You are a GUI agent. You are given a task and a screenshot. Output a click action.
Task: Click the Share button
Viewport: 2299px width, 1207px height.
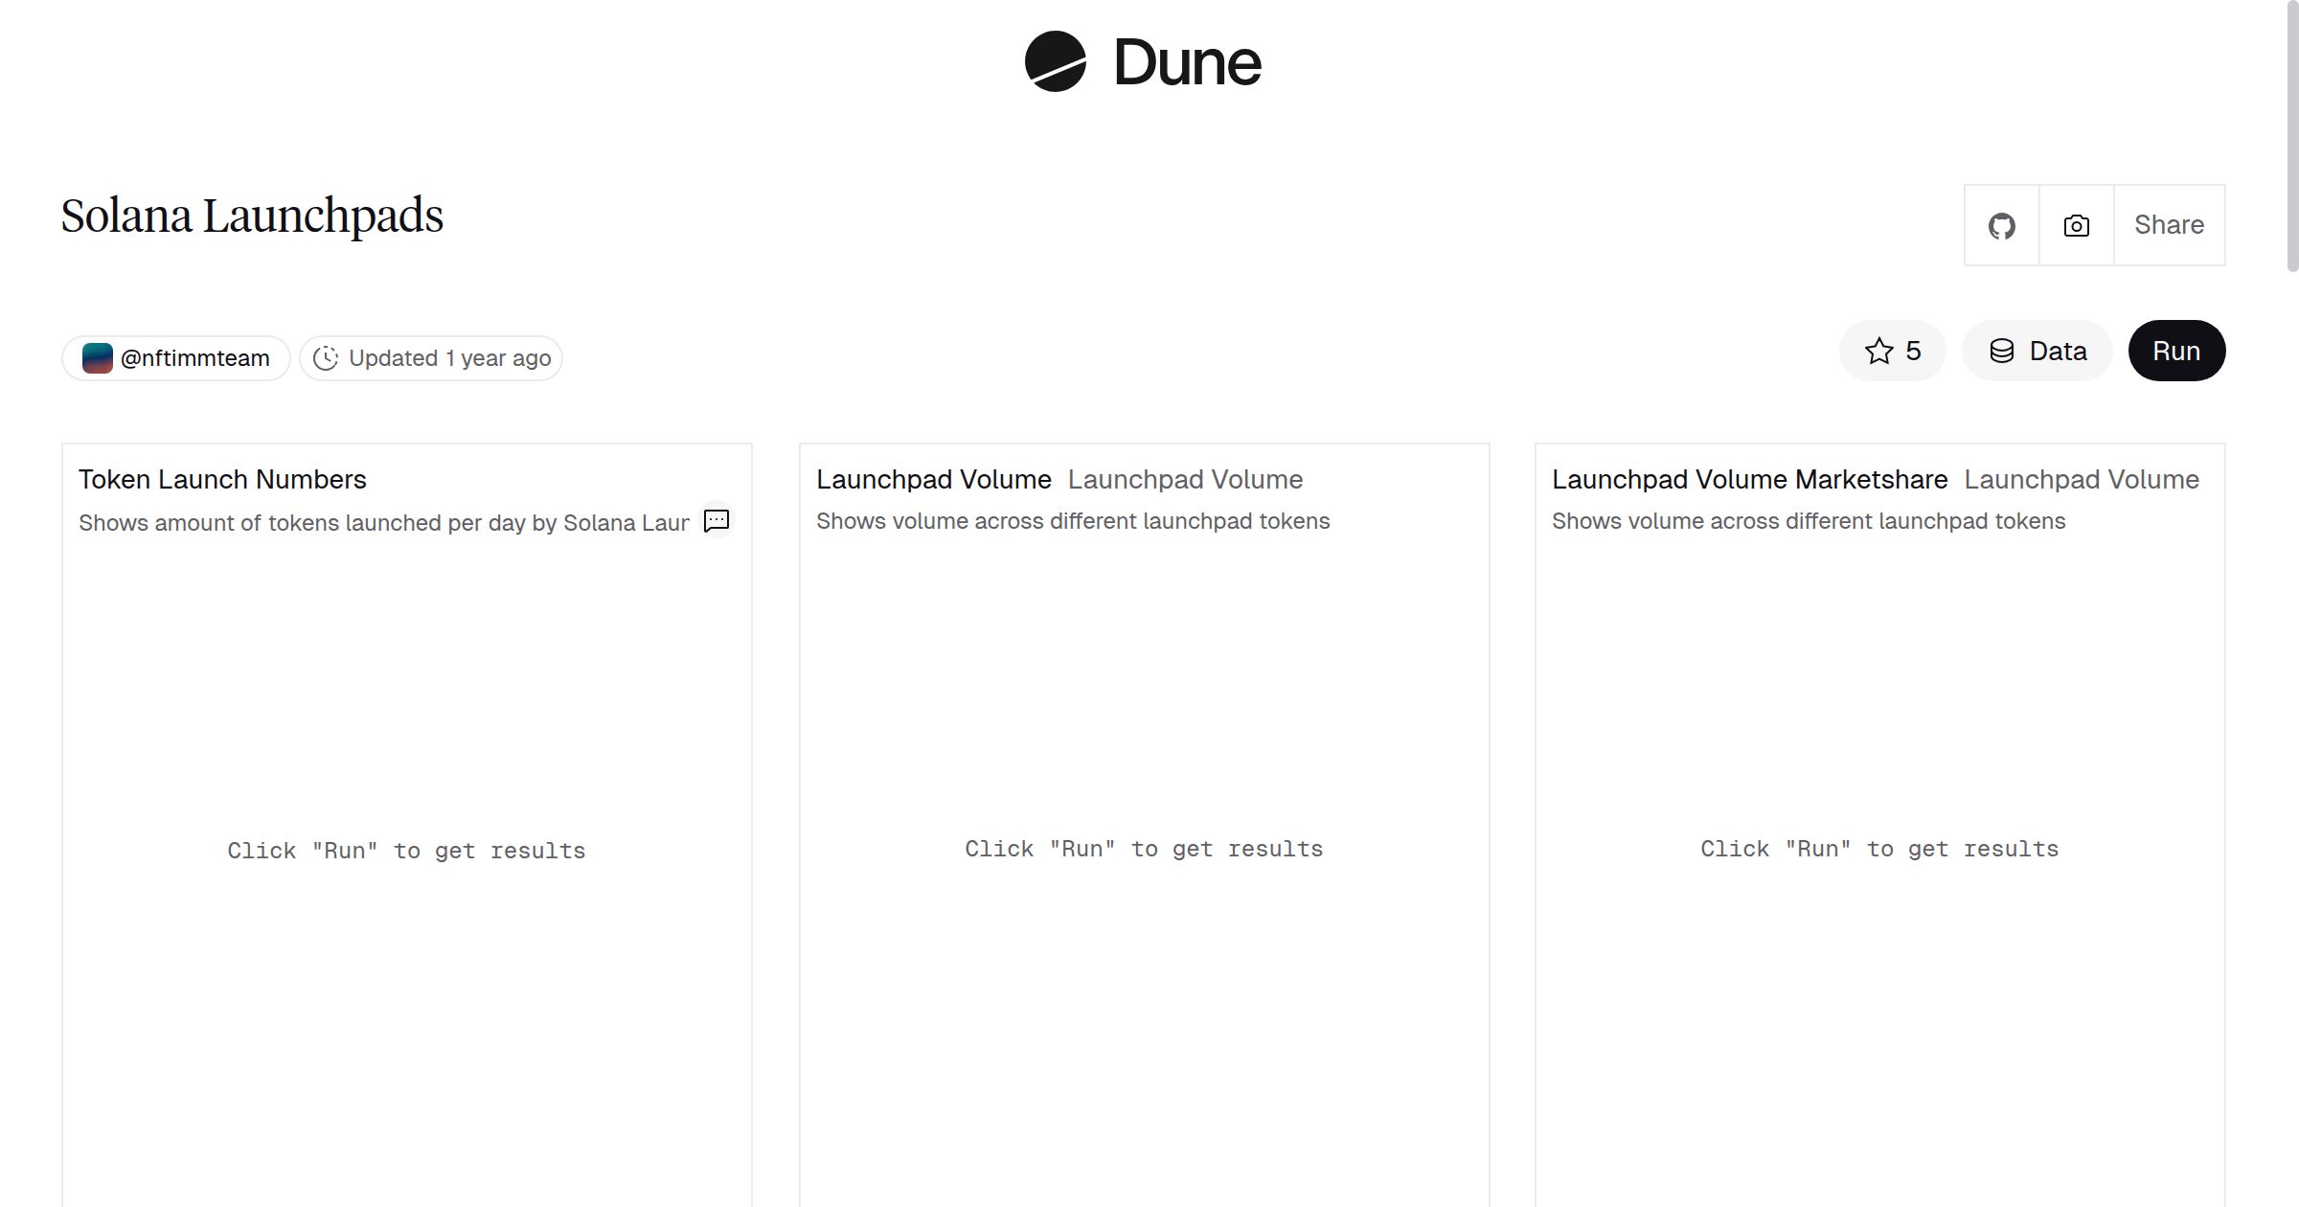coord(2169,224)
